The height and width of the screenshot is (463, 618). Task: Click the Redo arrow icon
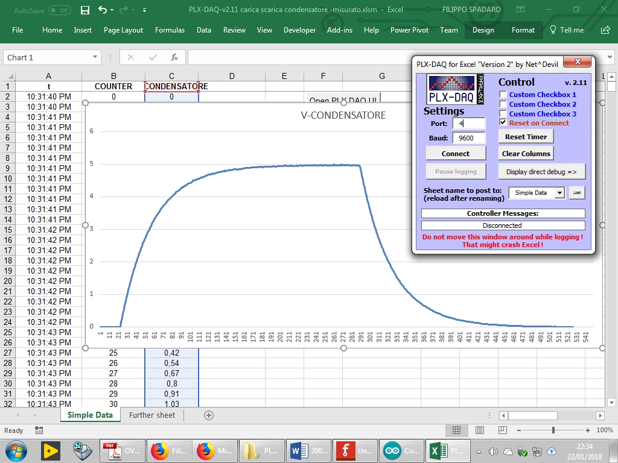tap(124, 10)
